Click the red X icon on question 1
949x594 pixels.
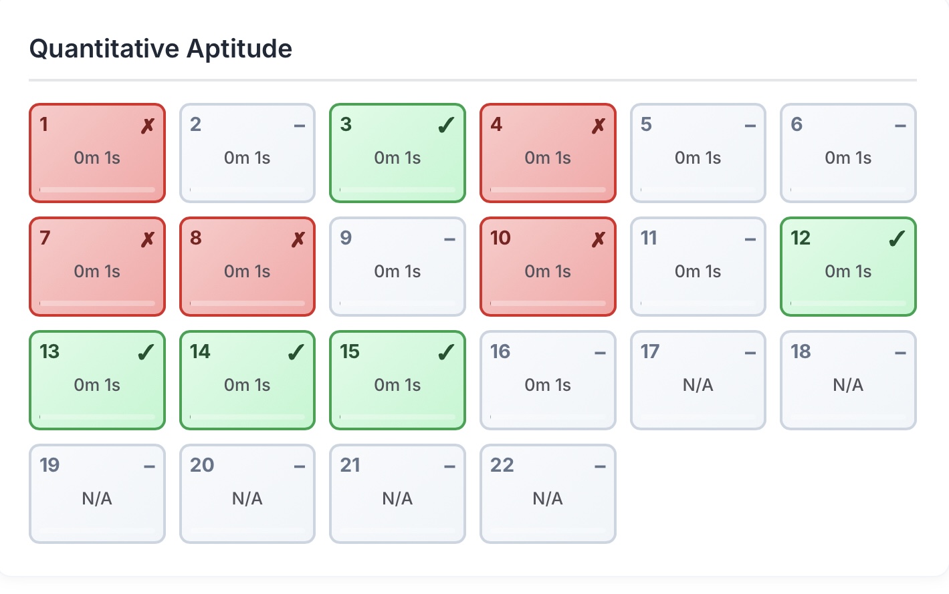coord(148,126)
